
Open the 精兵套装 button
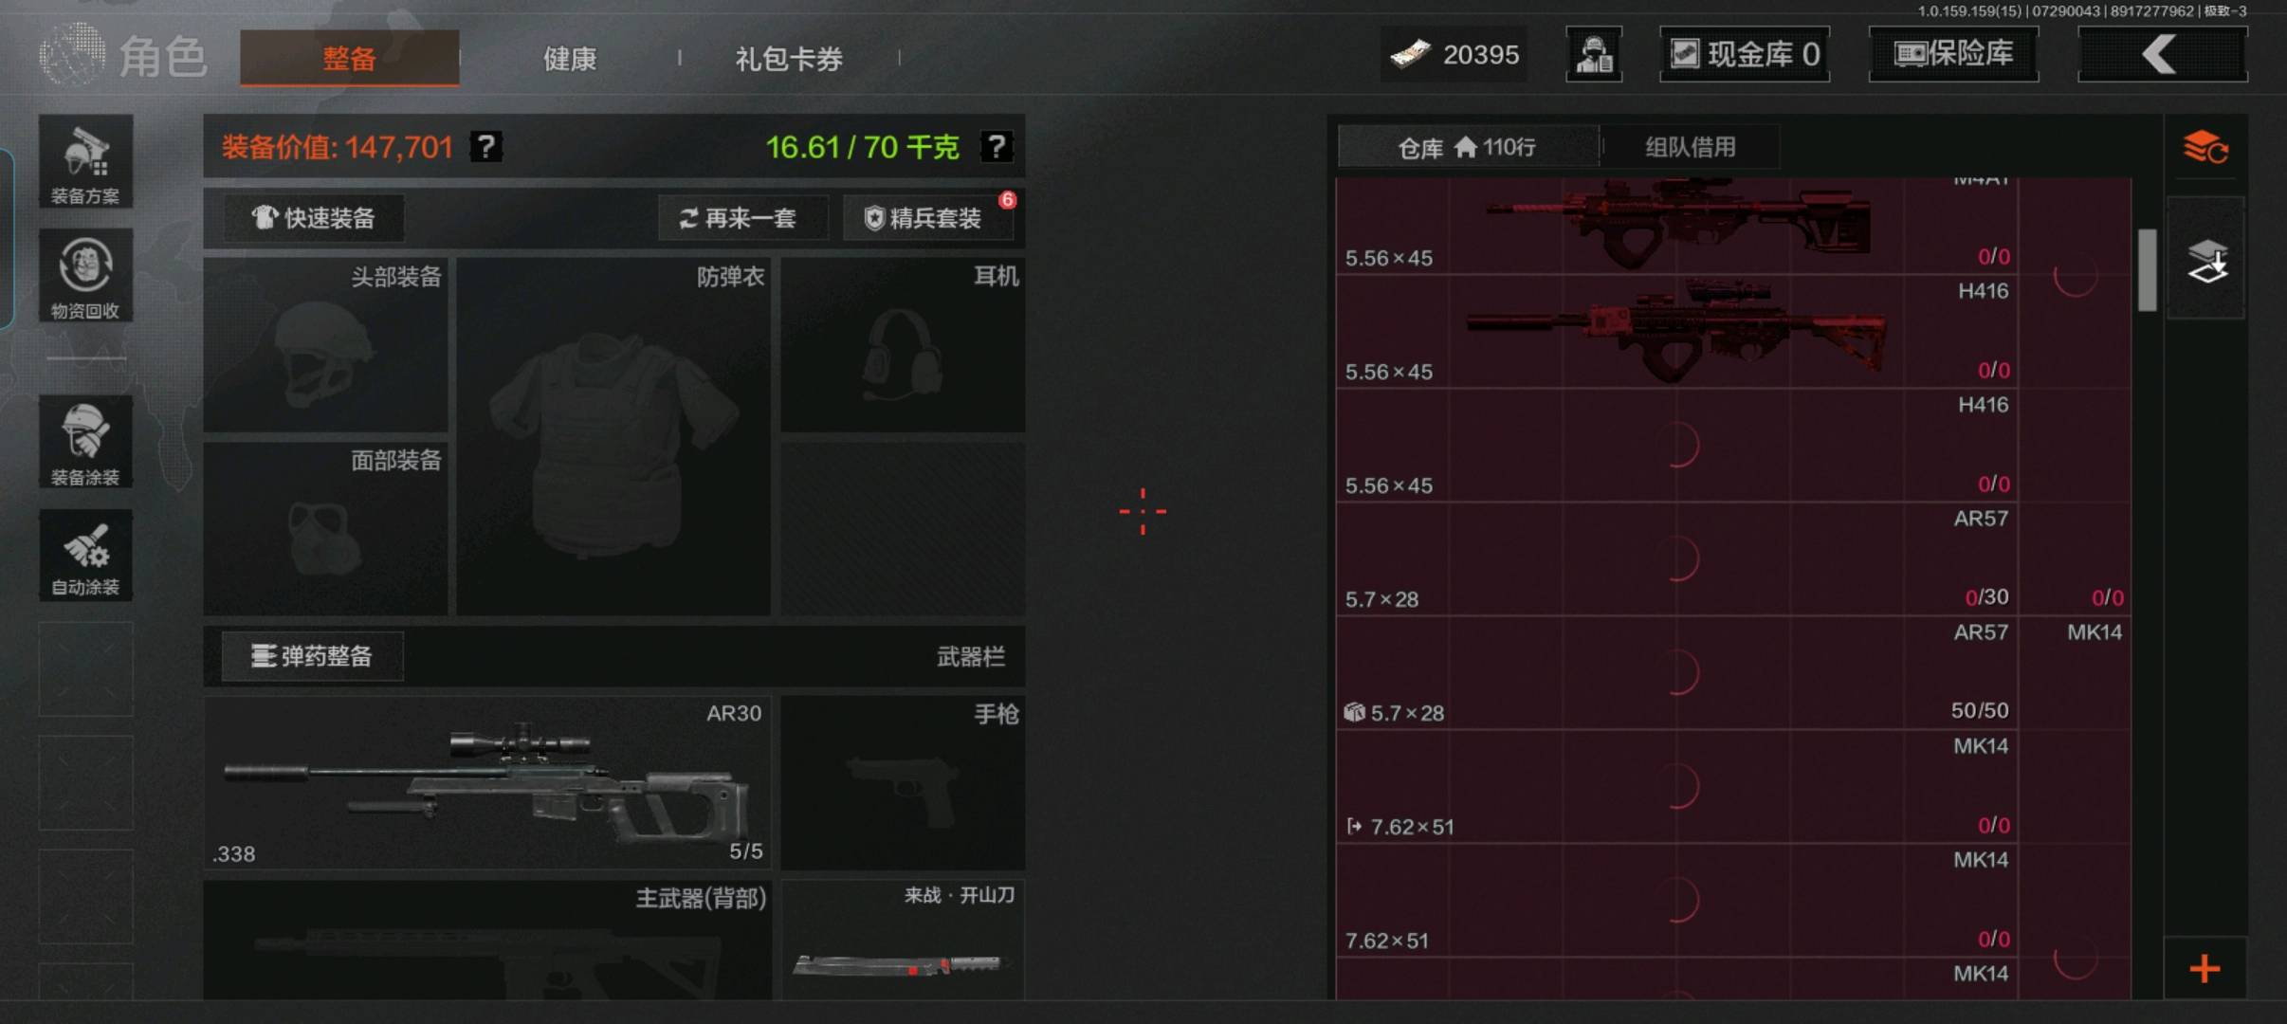(924, 218)
